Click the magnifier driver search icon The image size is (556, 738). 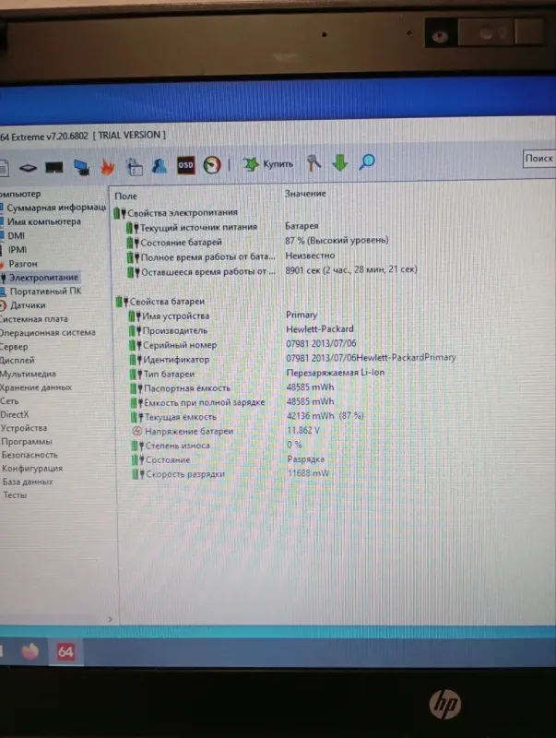(x=367, y=162)
